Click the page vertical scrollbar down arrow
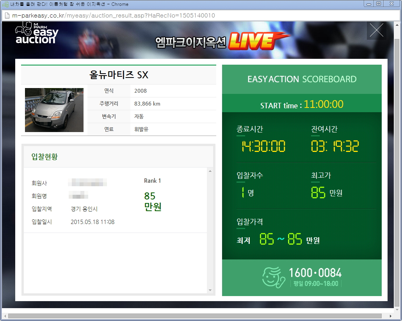 pos(397,310)
